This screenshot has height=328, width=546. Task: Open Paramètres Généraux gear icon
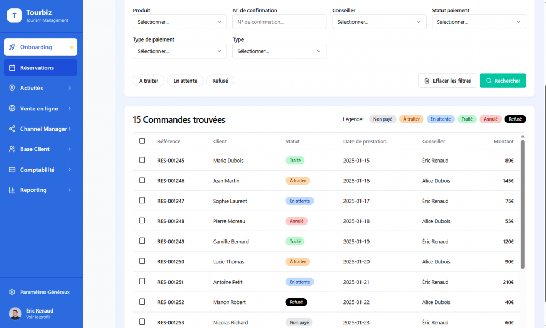tap(12, 292)
